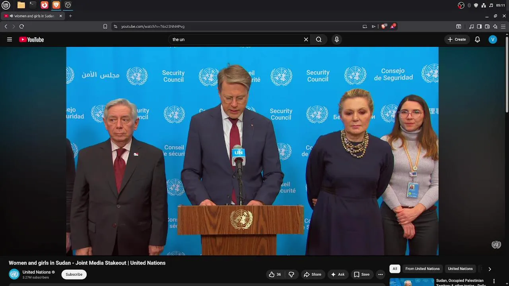Screen dimensions: 509x286
Task: Open the network connections tray icon
Action: [x=484, y=5]
